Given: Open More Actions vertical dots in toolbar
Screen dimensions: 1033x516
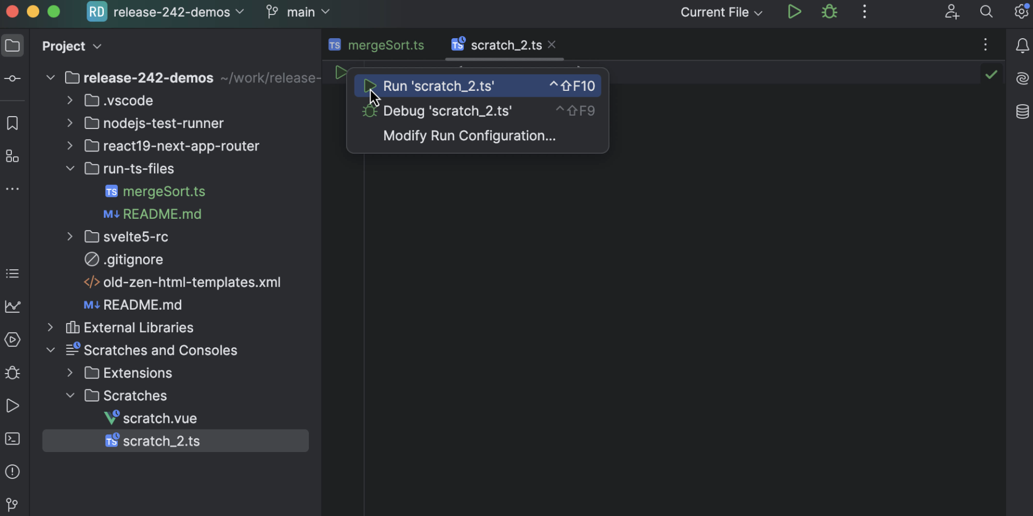Looking at the screenshot, I should (x=865, y=12).
